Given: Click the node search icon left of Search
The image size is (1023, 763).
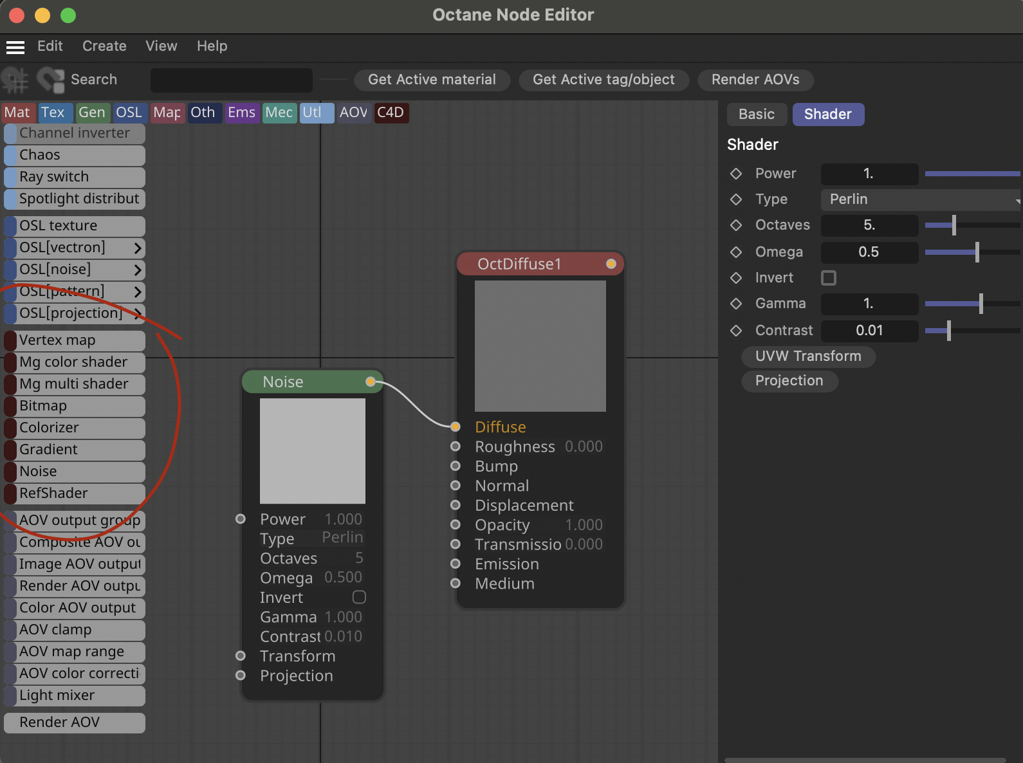Looking at the screenshot, I should [50, 80].
